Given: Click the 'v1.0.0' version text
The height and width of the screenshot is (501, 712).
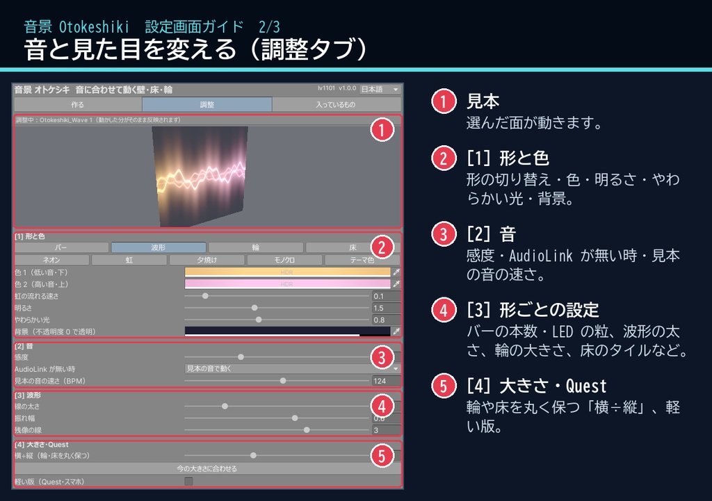Looking at the screenshot, I should coord(348,88).
